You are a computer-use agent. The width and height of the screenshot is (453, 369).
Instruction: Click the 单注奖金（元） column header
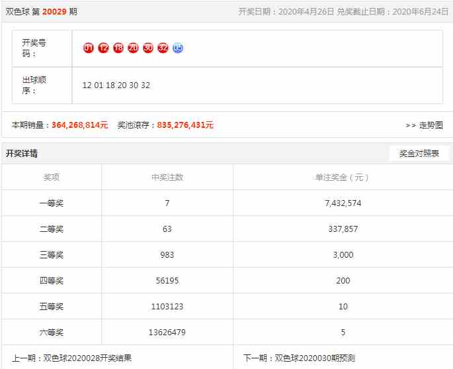pyautogui.click(x=343, y=177)
